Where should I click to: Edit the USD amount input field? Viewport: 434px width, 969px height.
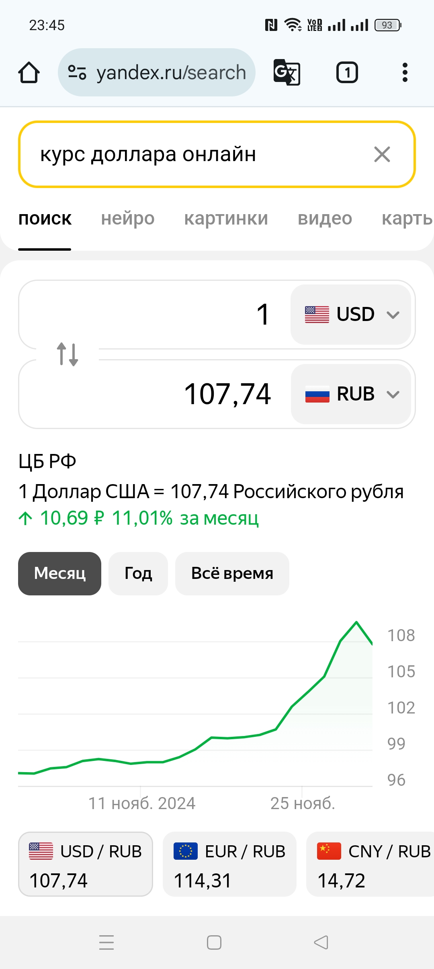[x=161, y=314]
